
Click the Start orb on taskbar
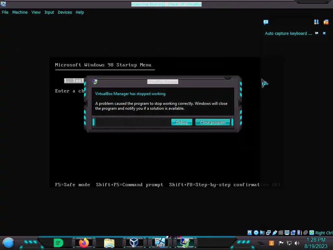coord(8,243)
